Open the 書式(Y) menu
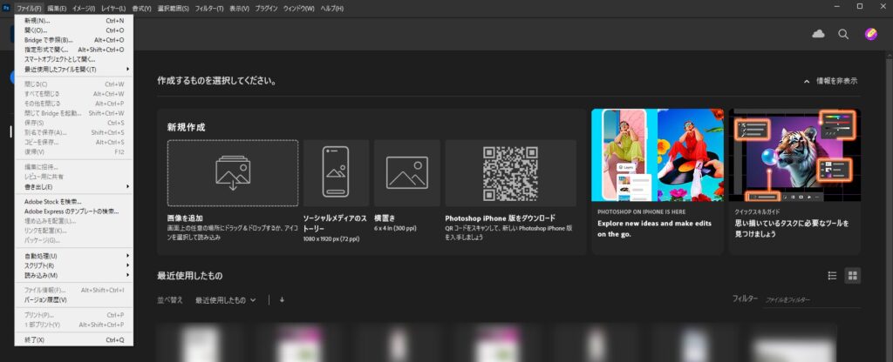This screenshot has height=362, width=893. click(142, 9)
